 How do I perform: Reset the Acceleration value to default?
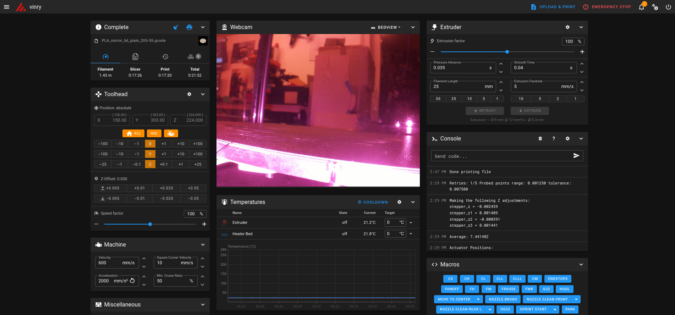point(132,281)
